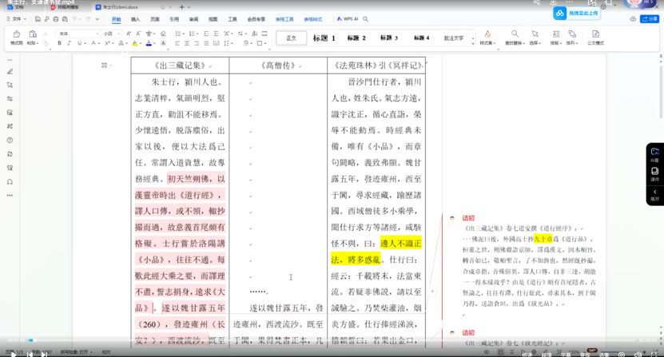664x357 pixels.
Task: Click the Distributed alignment icon
Action: point(216,43)
